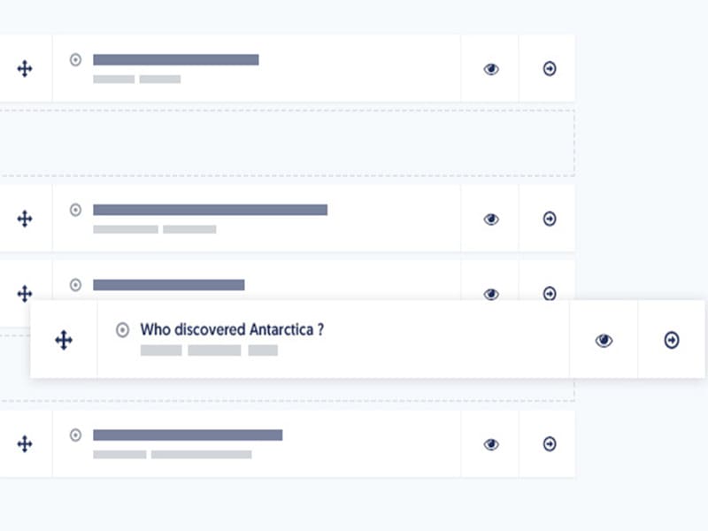Toggle the preview eye on the bottom question row
This screenshot has height=531, width=708.
click(489, 444)
